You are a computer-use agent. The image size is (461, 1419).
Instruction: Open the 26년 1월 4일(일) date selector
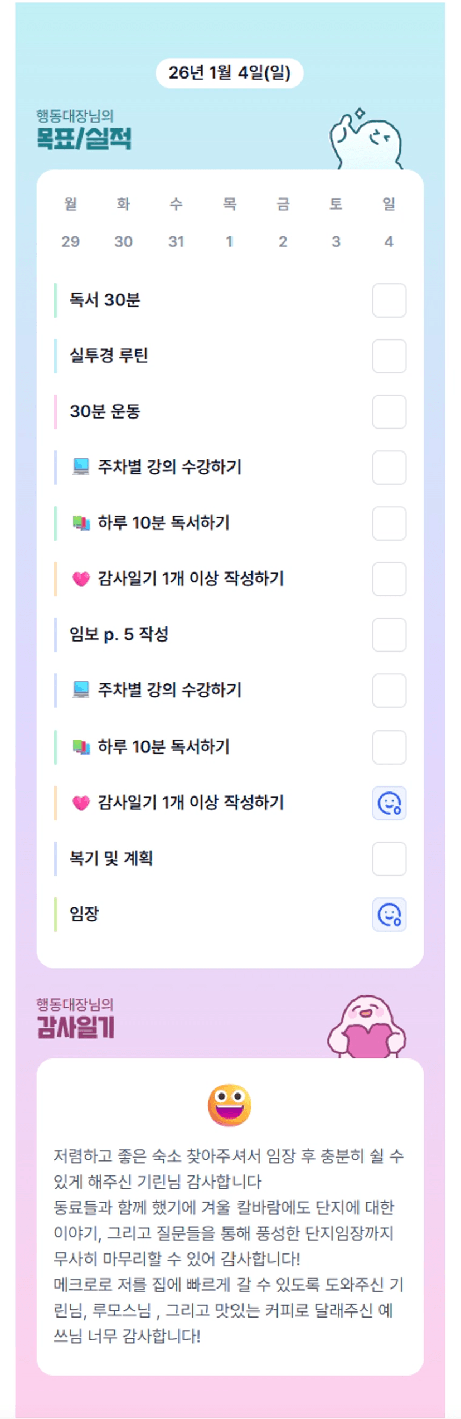pyautogui.click(x=229, y=73)
